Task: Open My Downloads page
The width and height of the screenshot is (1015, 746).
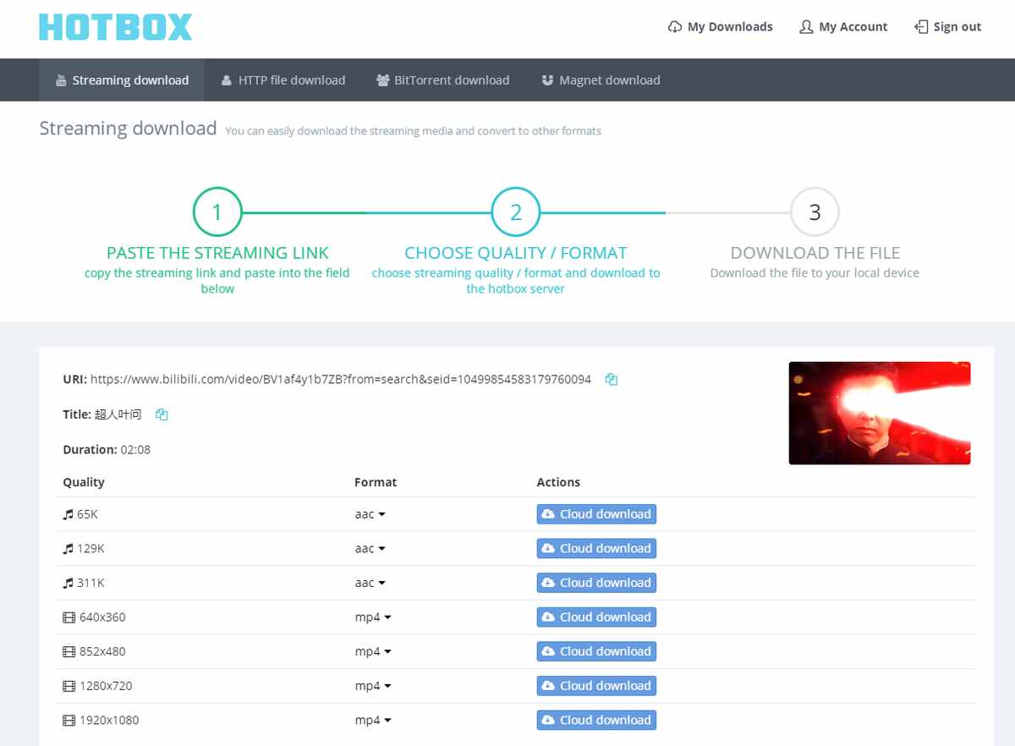Action: pyautogui.click(x=721, y=27)
